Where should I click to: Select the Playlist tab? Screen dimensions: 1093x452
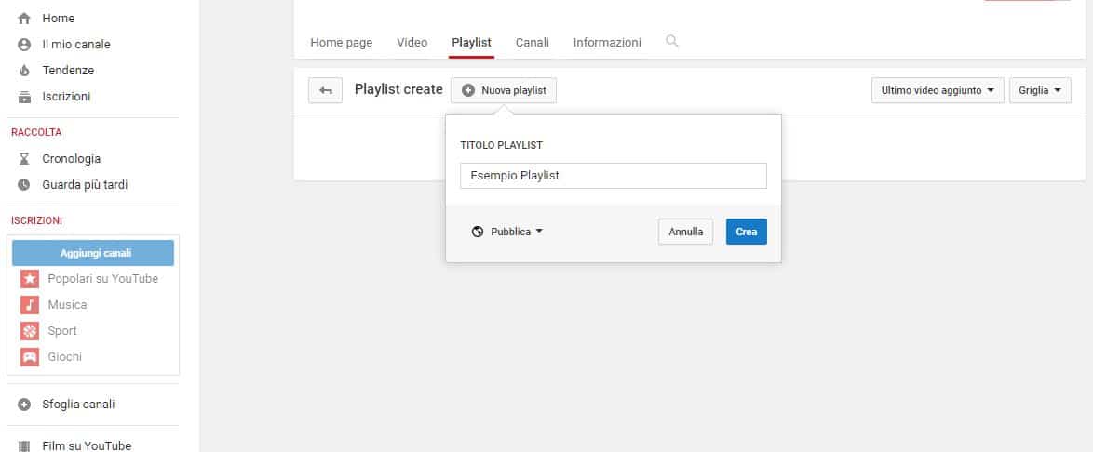472,43
